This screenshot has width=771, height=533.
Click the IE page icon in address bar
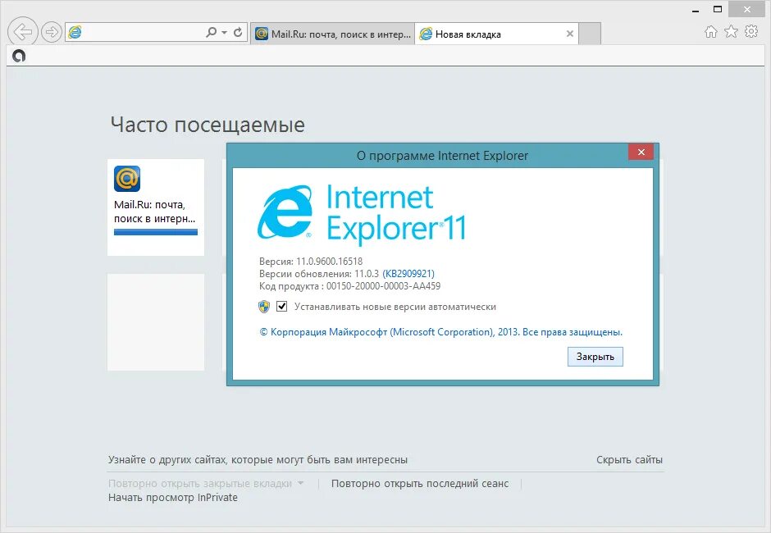75,33
